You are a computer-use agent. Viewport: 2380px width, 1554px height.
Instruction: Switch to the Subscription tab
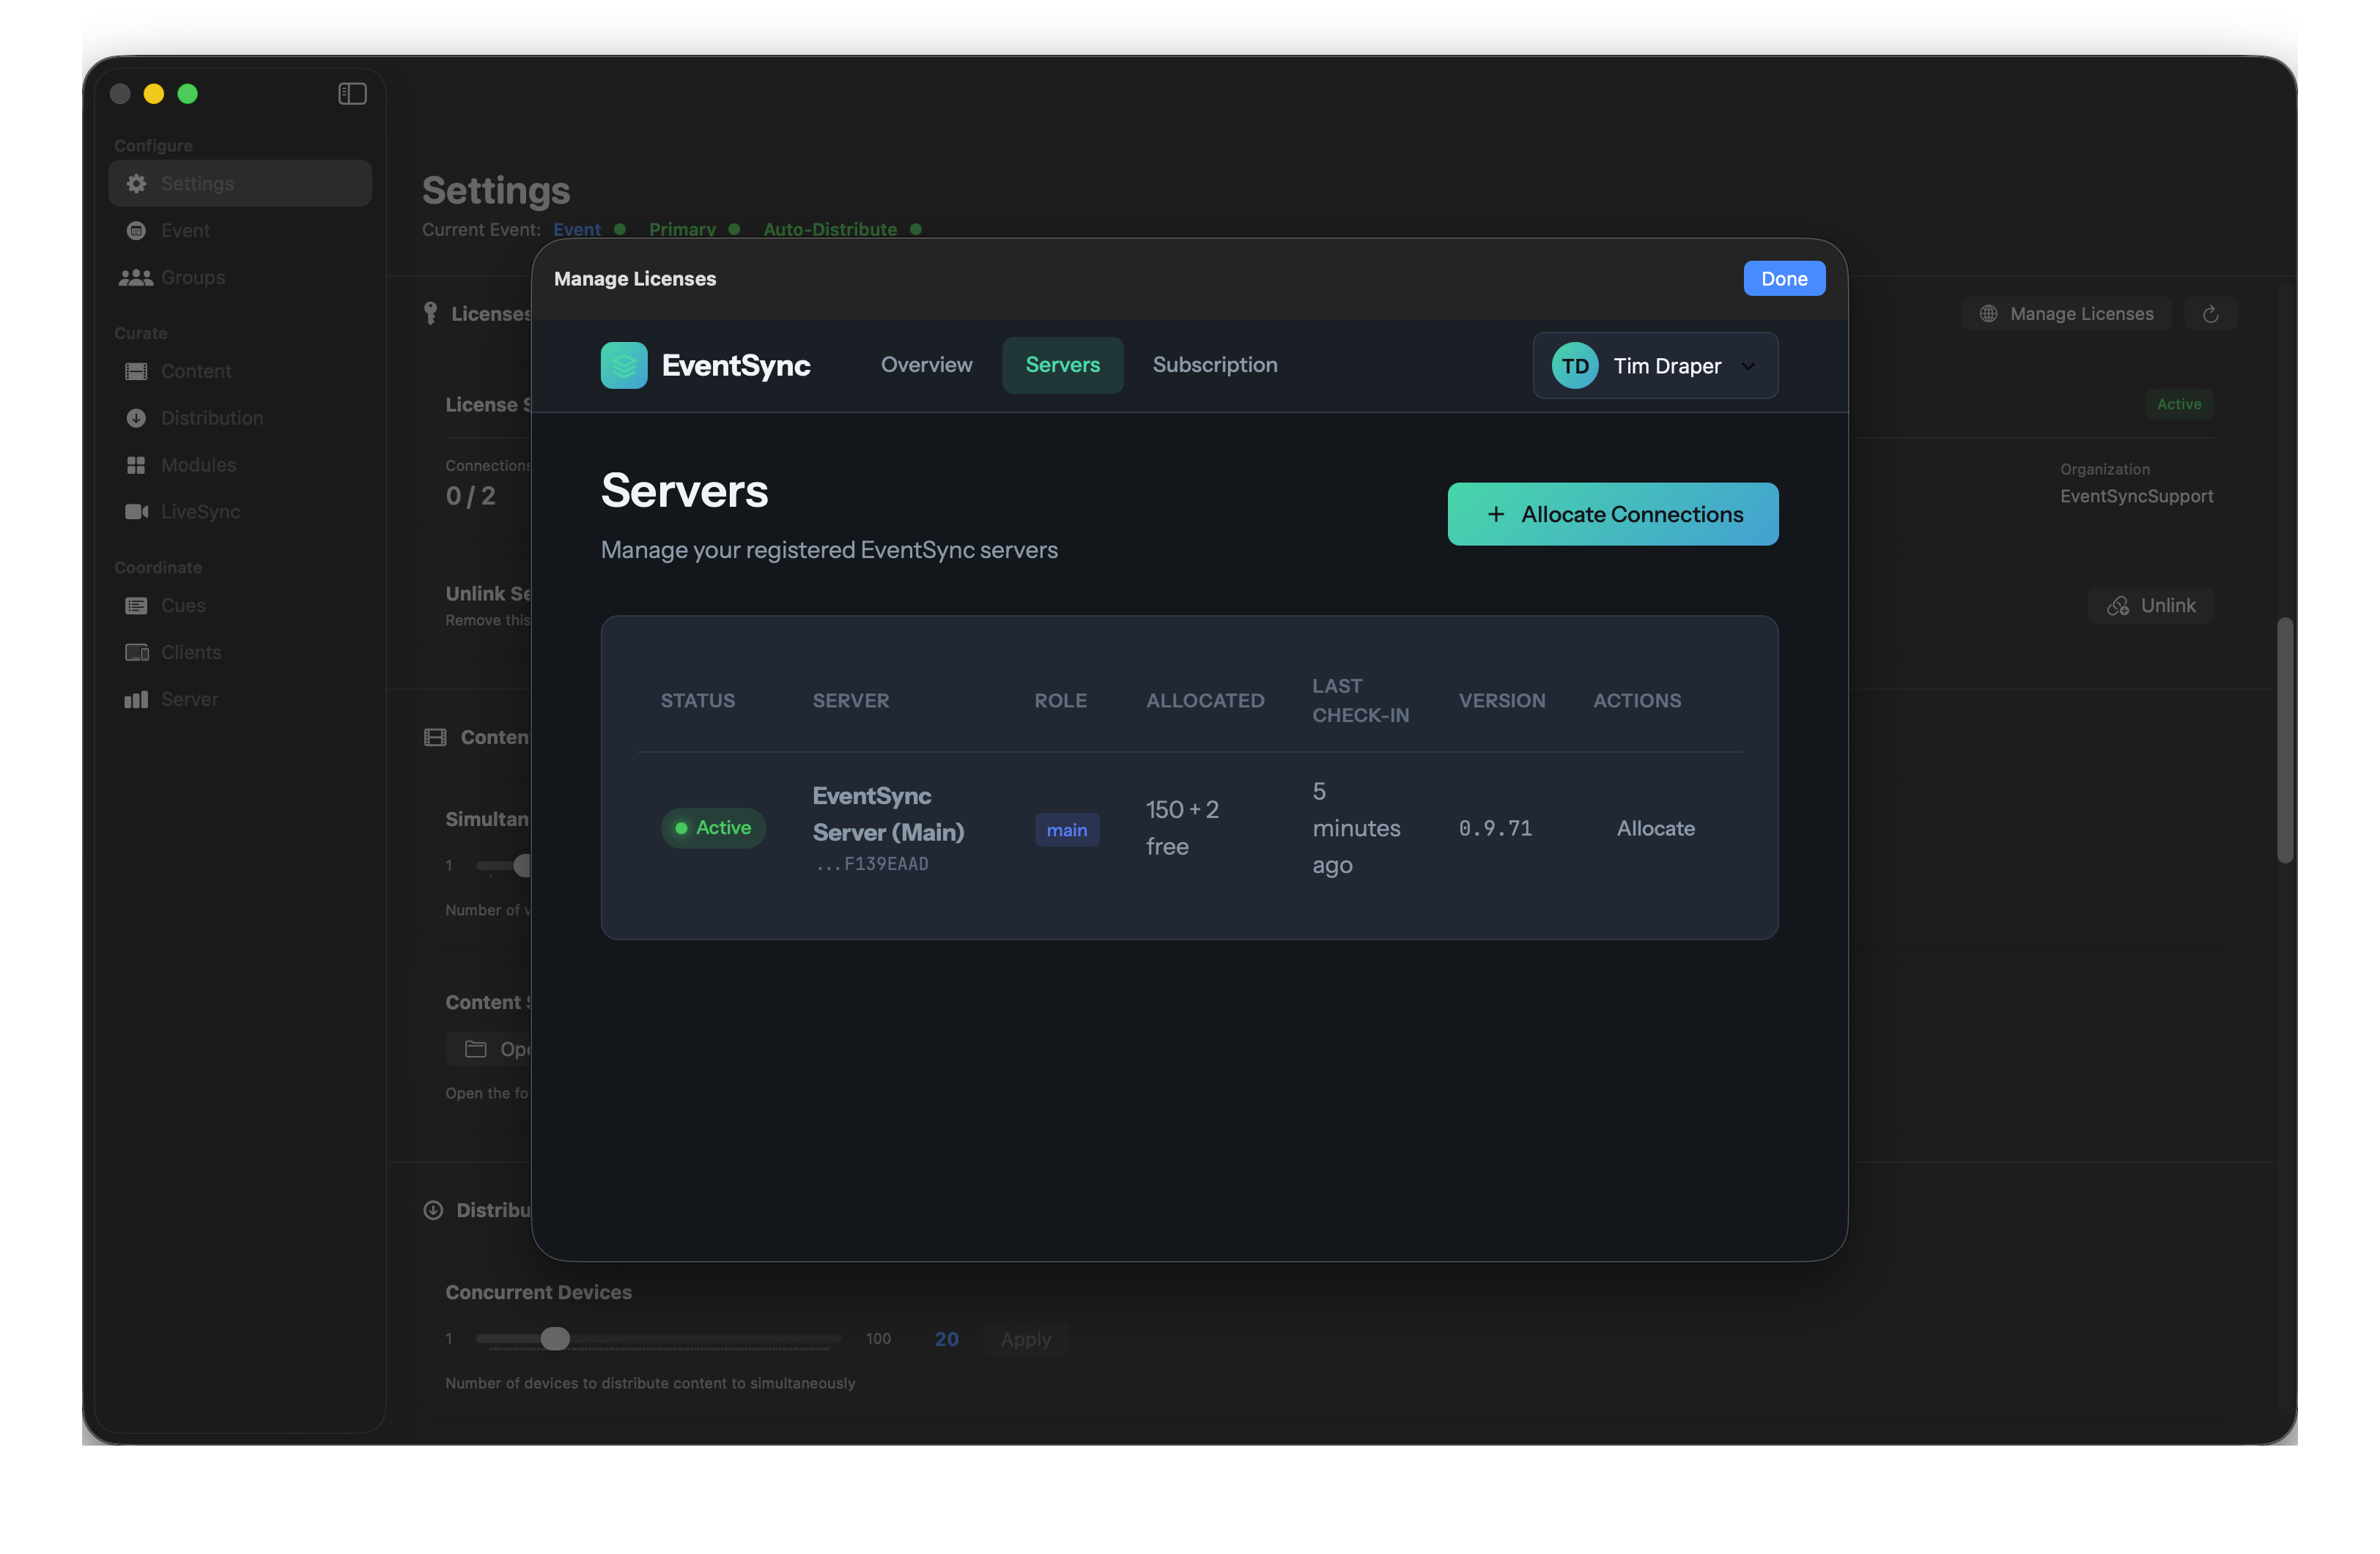[1215, 365]
